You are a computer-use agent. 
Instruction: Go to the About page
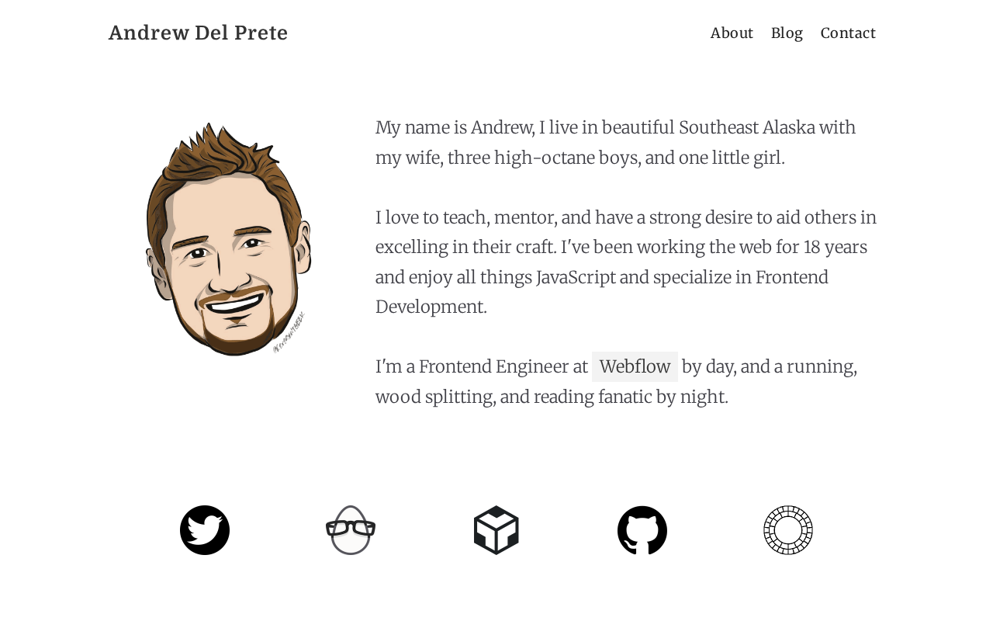[x=732, y=33]
